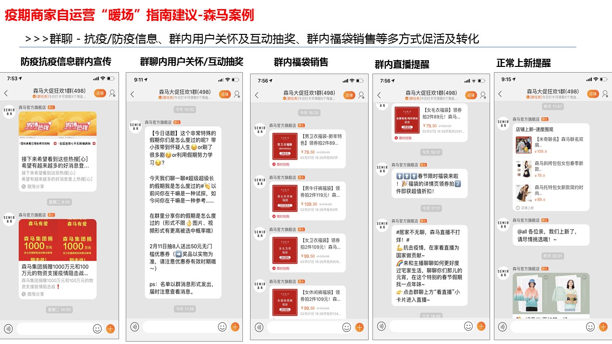Open the 【女休闲裤福袋】 product card
The image size is (612, 344).
tap(307, 302)
